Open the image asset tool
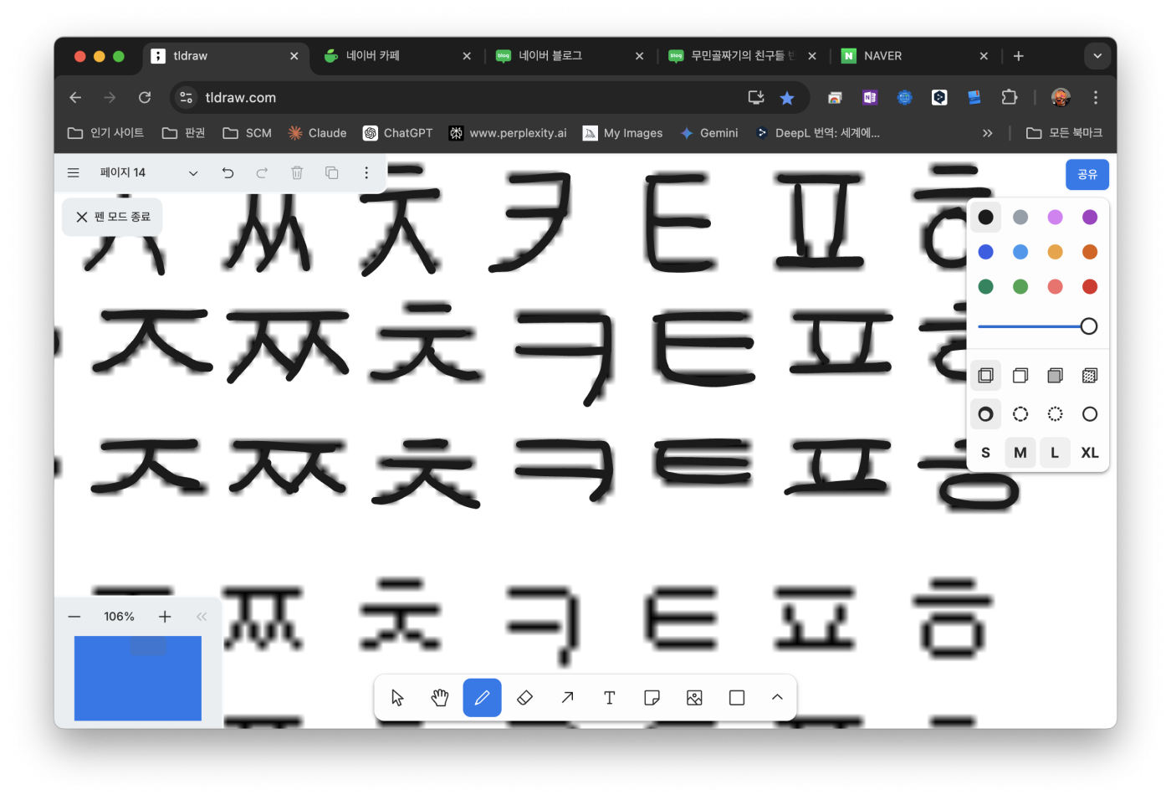Image resolution: width=1171 pixels, height=800 pixels. coord(694,698)
